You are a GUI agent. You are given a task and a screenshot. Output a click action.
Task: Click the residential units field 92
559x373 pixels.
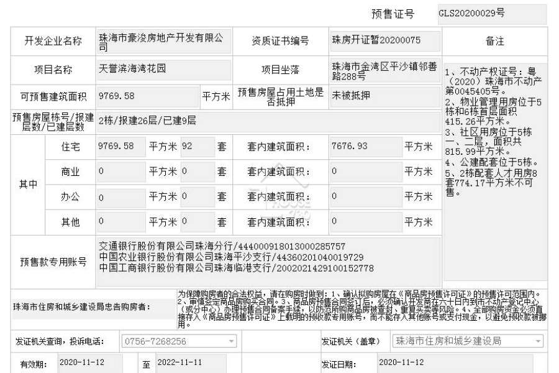pyautogui.click(x=198, y=147)
